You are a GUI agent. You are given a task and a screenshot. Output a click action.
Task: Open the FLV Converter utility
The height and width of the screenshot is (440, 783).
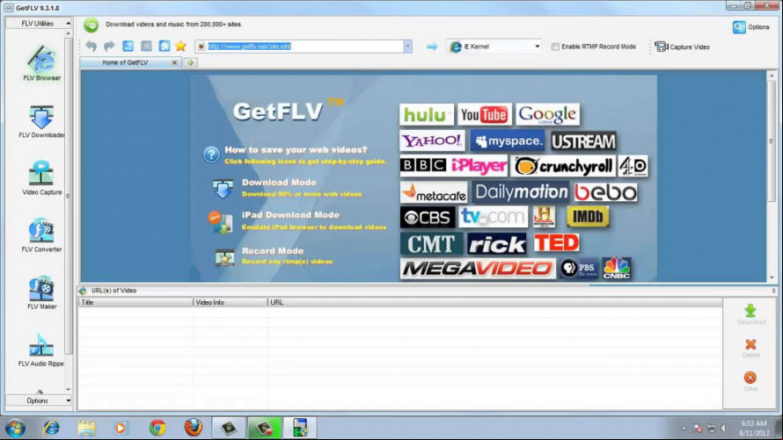[x=41, y=235]
